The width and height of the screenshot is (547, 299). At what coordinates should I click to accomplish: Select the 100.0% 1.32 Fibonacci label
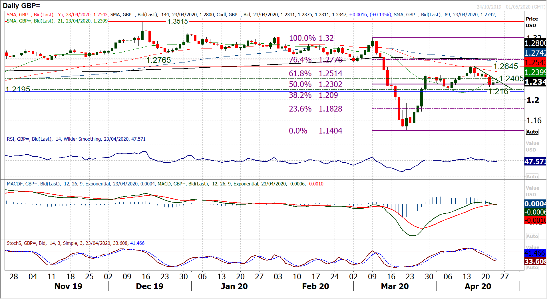[x=311, y=38]
